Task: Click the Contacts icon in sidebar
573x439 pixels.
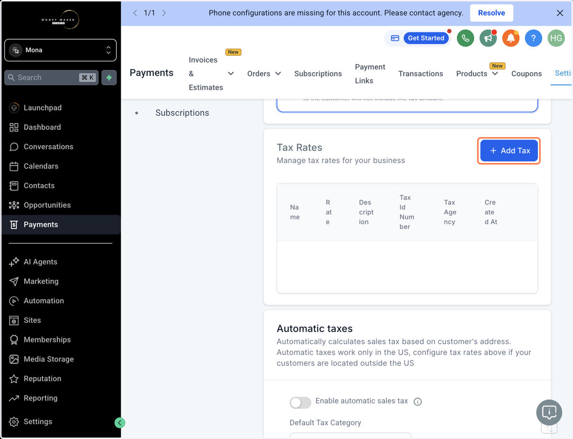Action: tap(14, 186)
